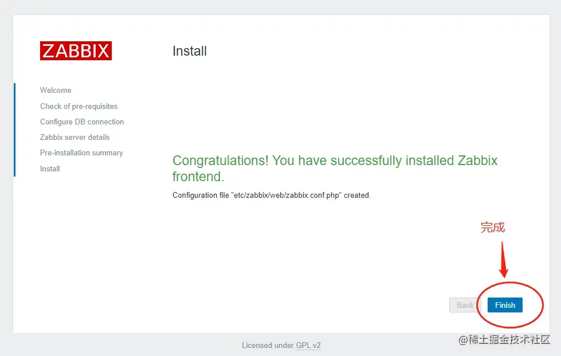
Task: Click the Install page heading
Action: click(x=190, y=51)
